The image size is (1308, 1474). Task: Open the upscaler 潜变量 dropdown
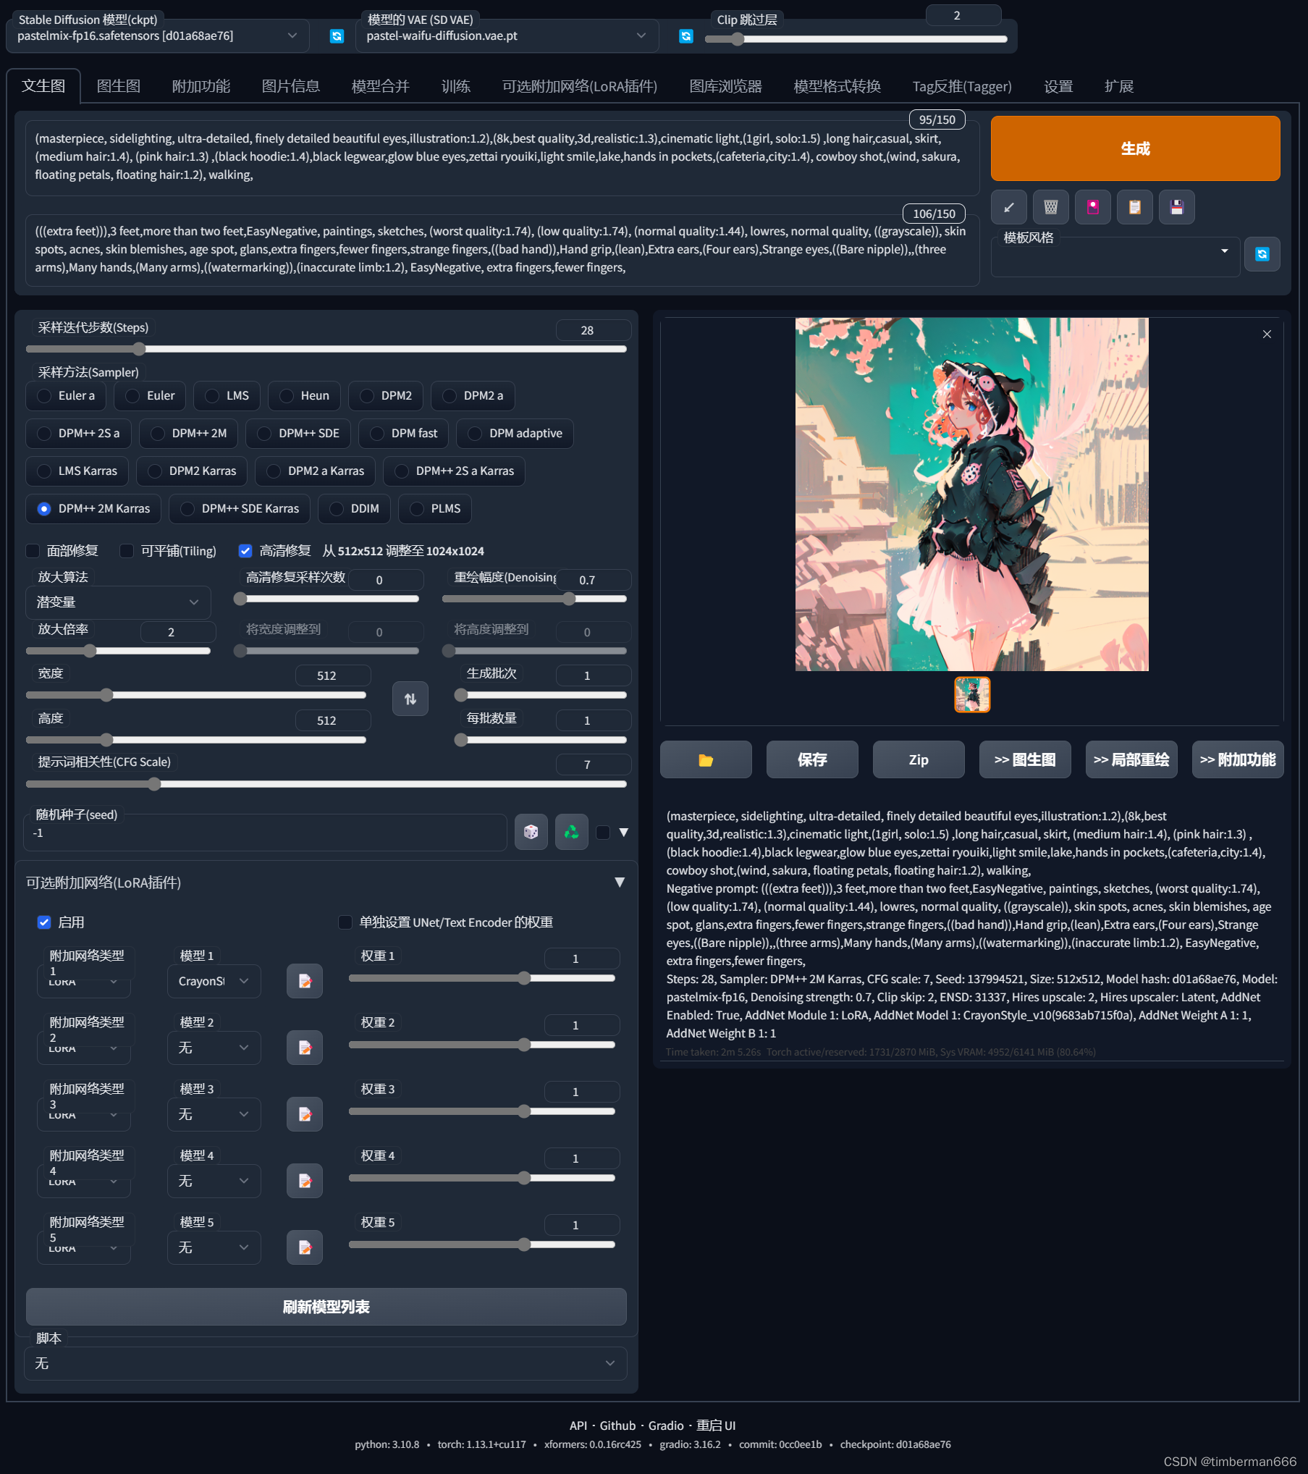(119, 602)
